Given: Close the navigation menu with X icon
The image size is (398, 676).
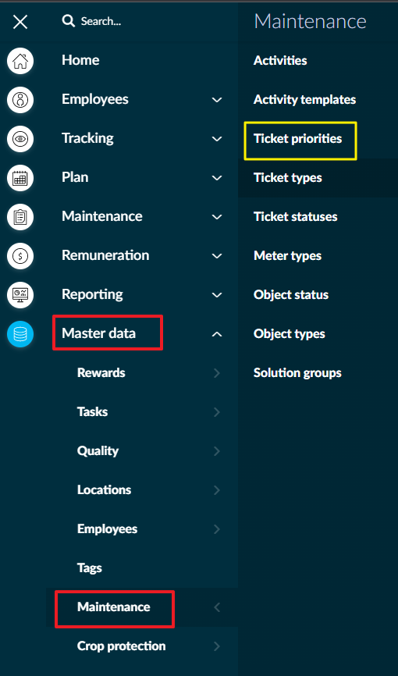Looking at the screenshot, I should pyautogui.click(x=20, y=21).
